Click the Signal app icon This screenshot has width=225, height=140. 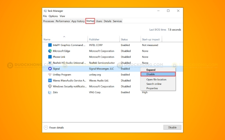tap(50, 69)
